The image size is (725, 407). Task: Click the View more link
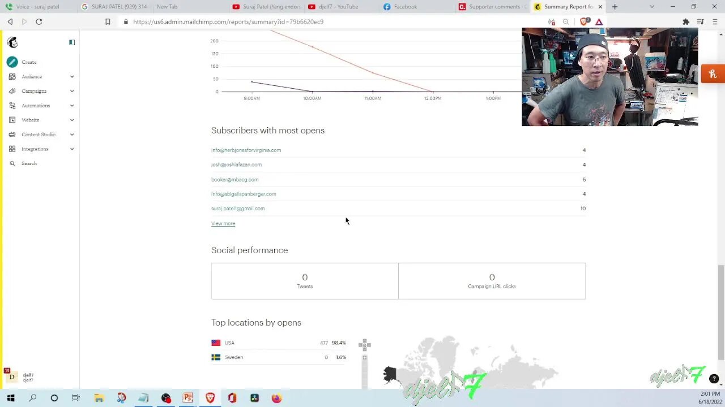pyautogui.click(x=223, y=223)
